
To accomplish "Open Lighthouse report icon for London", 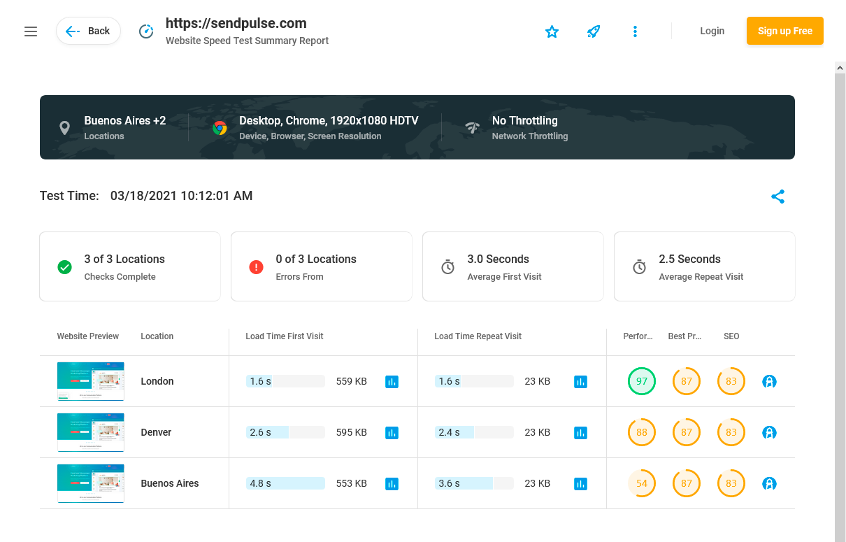I will pos(769,382).
